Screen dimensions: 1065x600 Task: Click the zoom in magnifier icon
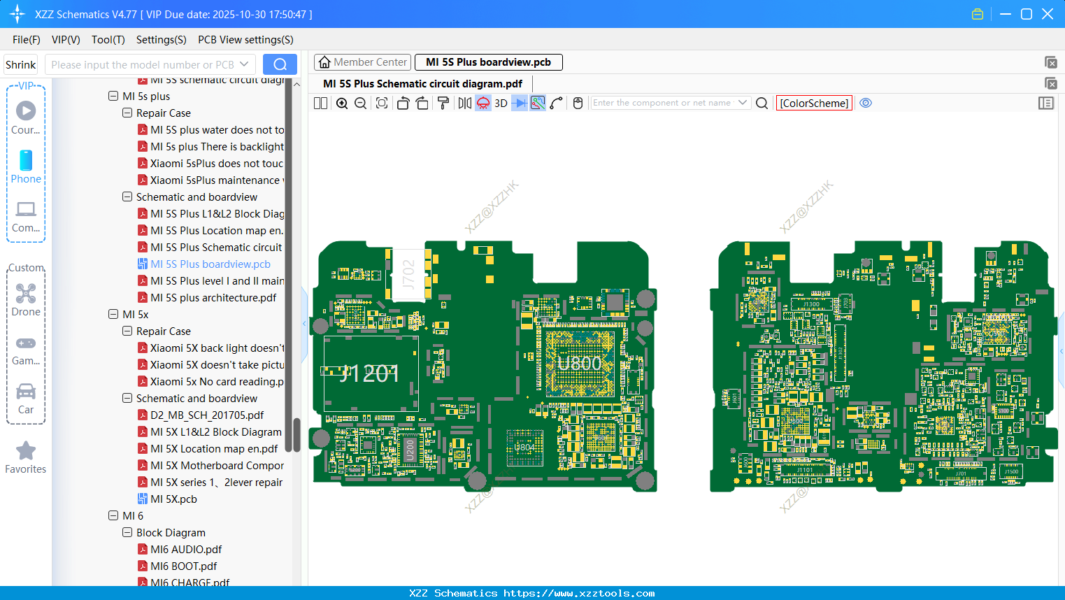click(x=342, y=103)
